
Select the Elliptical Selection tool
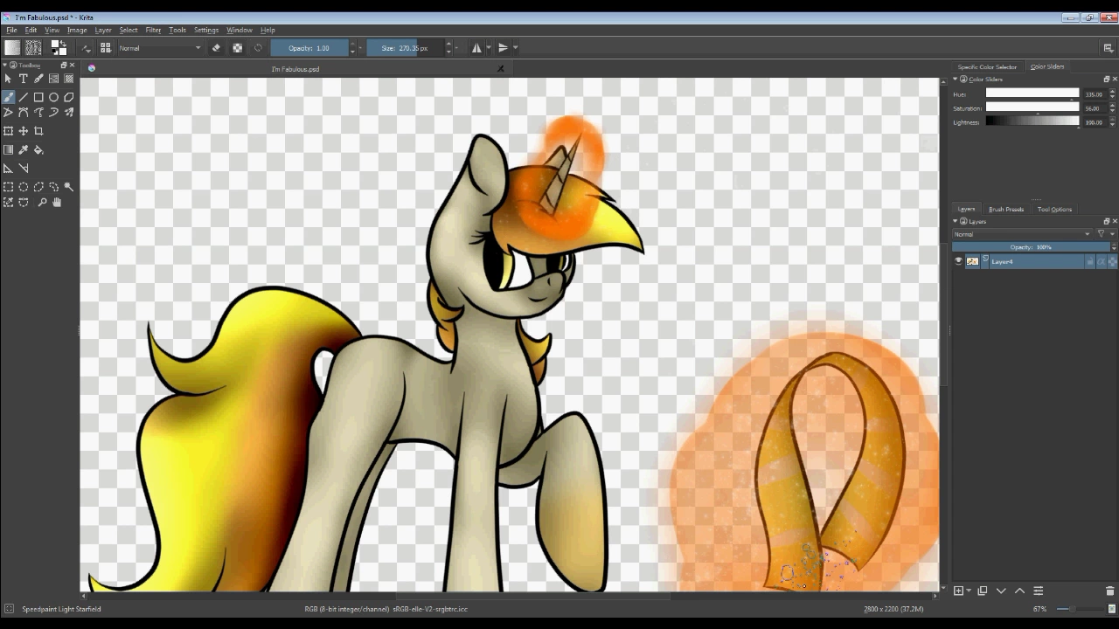(24, 187)
